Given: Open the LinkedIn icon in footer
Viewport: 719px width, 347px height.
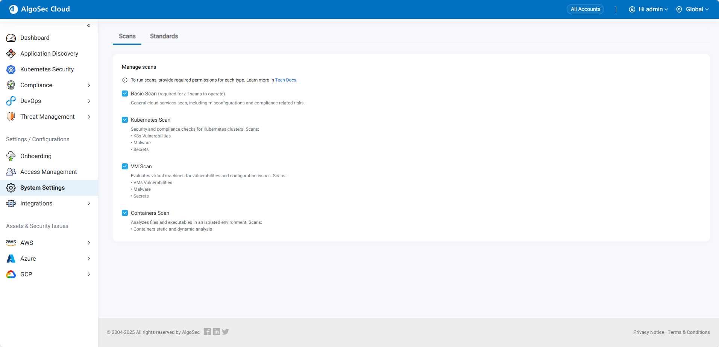Looking at the screenshot, I should tap(216, 332).
